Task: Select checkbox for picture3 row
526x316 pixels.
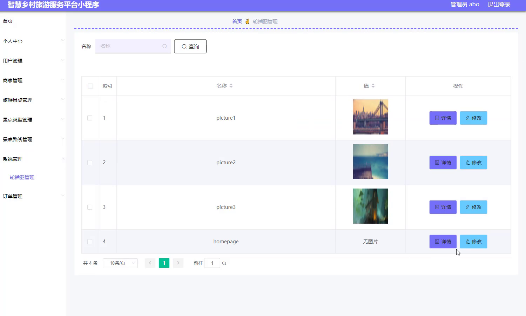Action: (x=90, y=207)
